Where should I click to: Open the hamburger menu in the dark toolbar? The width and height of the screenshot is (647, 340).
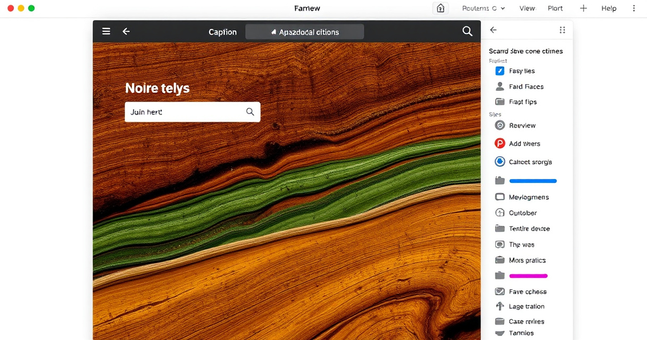pyautogui.click(x=106, y=31)
